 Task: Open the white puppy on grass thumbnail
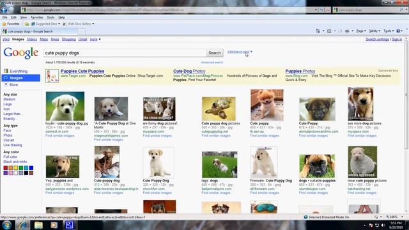click(65, 106)
